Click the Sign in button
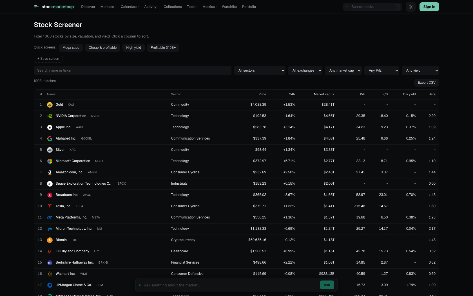473x296 pixels. pos(429,7)
